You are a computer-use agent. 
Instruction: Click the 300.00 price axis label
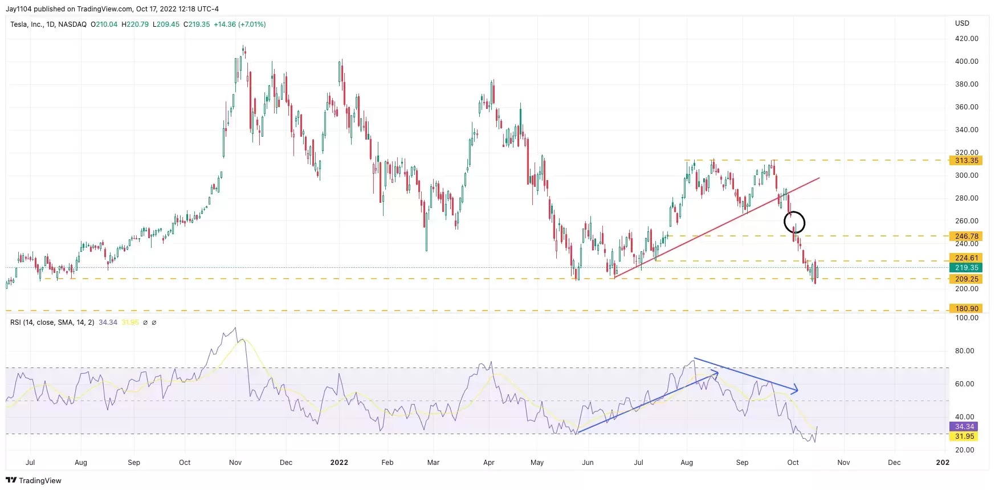[x=967, y=175]
